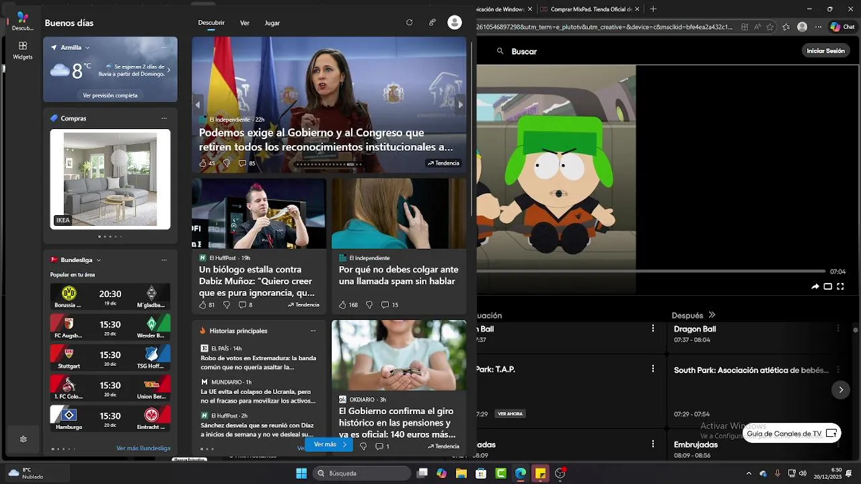Open the Ver más Bundesliga link
This screenshot has width=861, height=484.
[143, 448]
